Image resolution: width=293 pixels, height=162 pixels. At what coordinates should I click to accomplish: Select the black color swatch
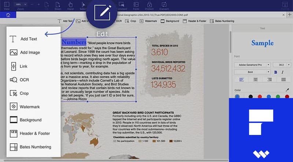click(251, 97)
